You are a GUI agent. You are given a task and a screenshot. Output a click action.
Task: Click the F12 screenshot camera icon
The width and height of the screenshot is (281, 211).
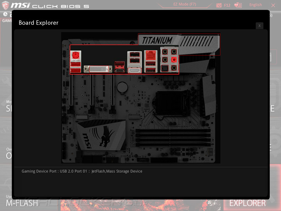[x=219, y=5]
